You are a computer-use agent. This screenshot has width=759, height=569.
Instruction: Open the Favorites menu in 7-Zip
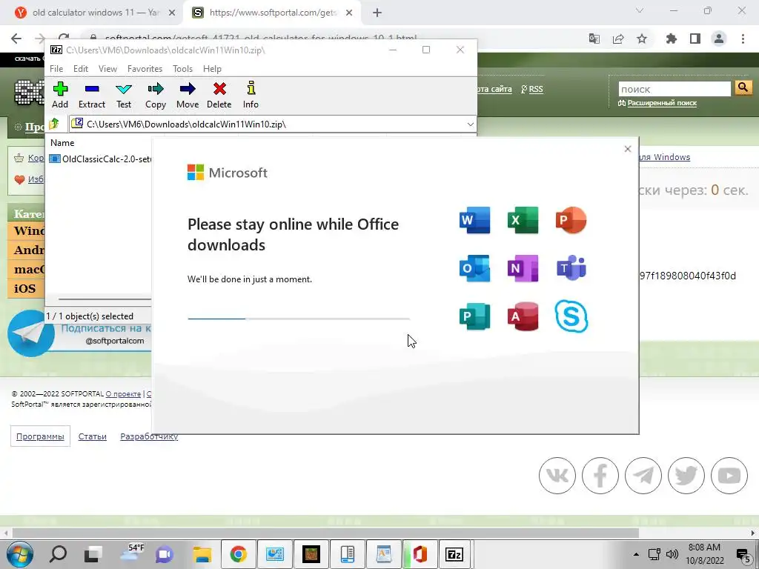(145, 69)
